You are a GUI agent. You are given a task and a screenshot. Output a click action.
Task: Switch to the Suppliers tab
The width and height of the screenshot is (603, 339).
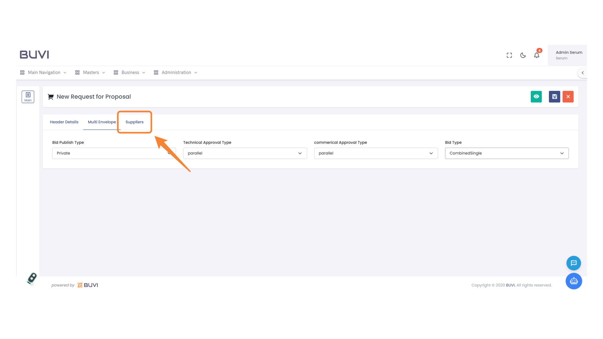pyautogui.click(x=134, y=122)
